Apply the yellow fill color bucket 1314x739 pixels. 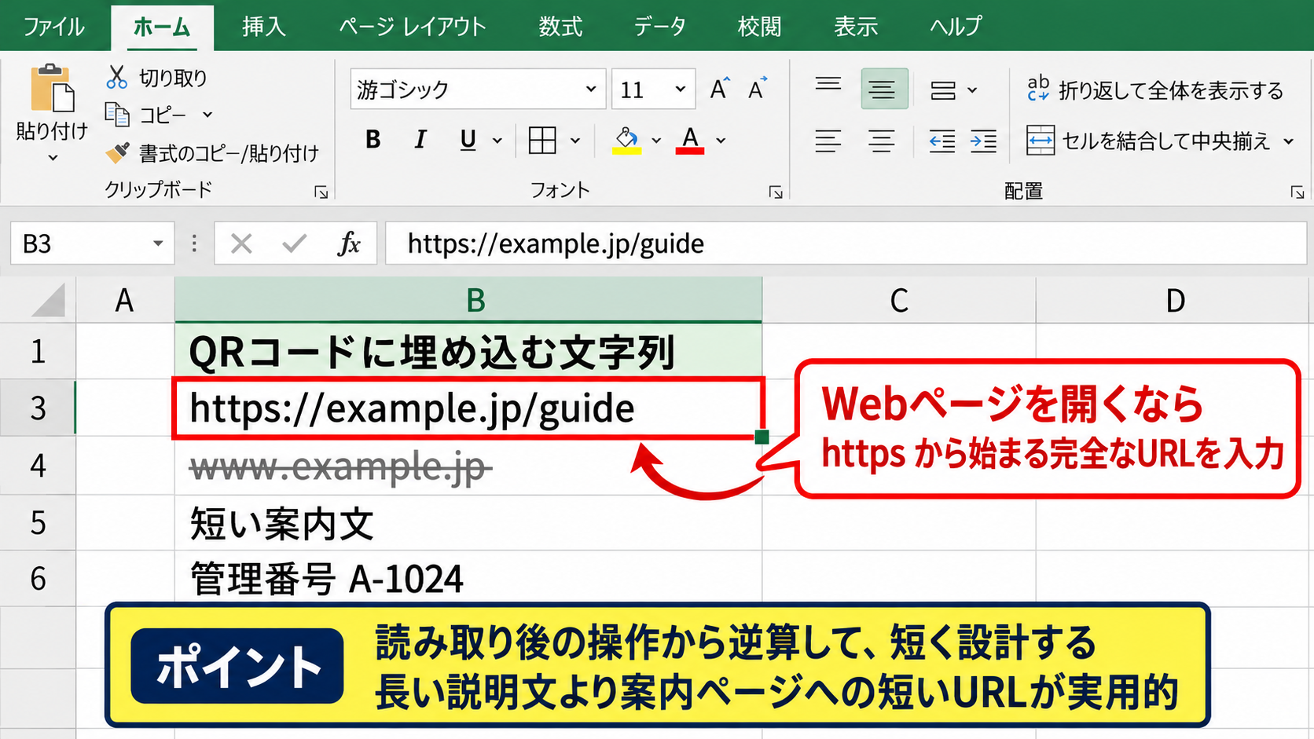626,140
